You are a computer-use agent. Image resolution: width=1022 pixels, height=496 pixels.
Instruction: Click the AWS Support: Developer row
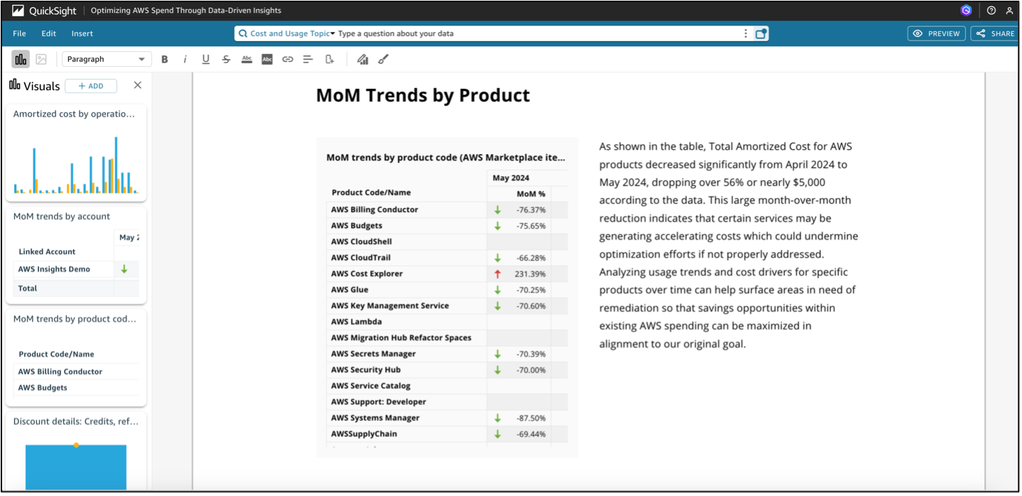[447, 402]
